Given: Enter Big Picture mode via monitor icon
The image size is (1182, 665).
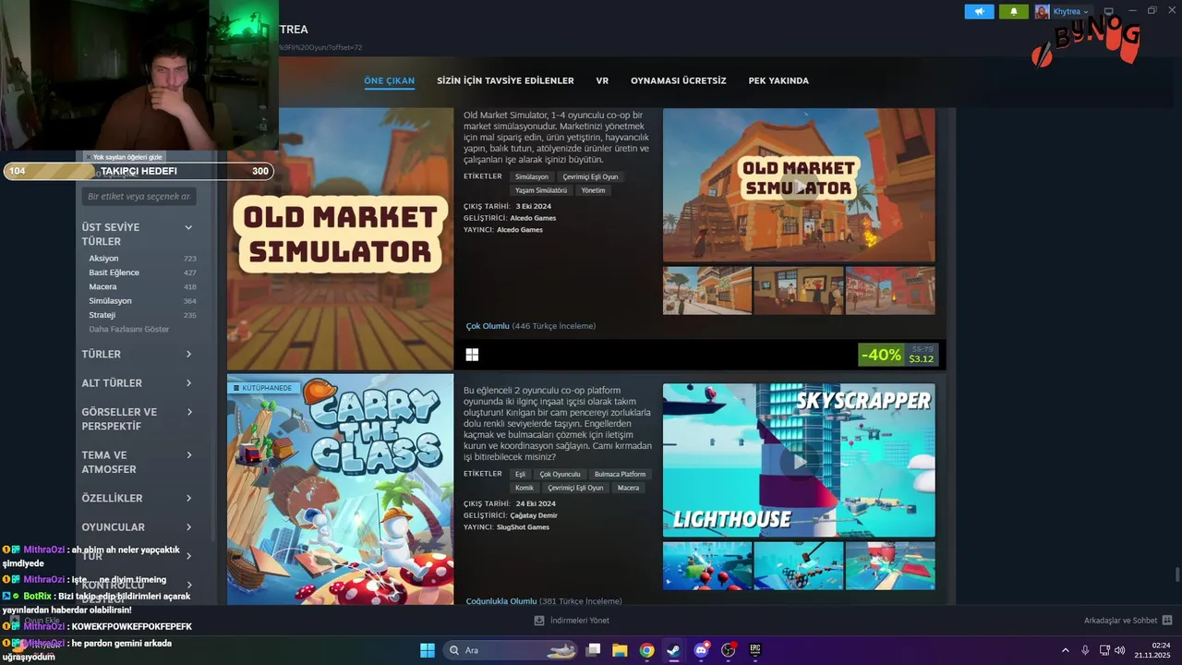Looking at the screenshot, I should [x=1109, y=11].
